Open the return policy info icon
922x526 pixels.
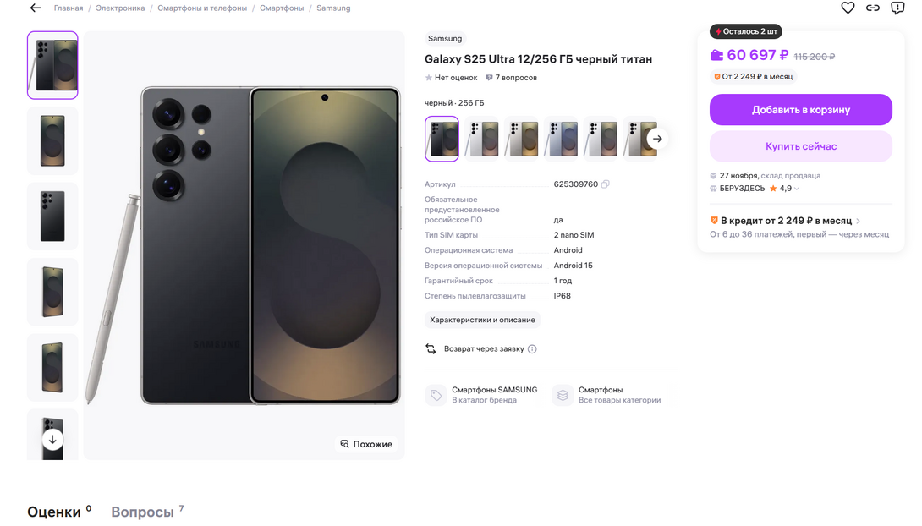tap(532, 349)
